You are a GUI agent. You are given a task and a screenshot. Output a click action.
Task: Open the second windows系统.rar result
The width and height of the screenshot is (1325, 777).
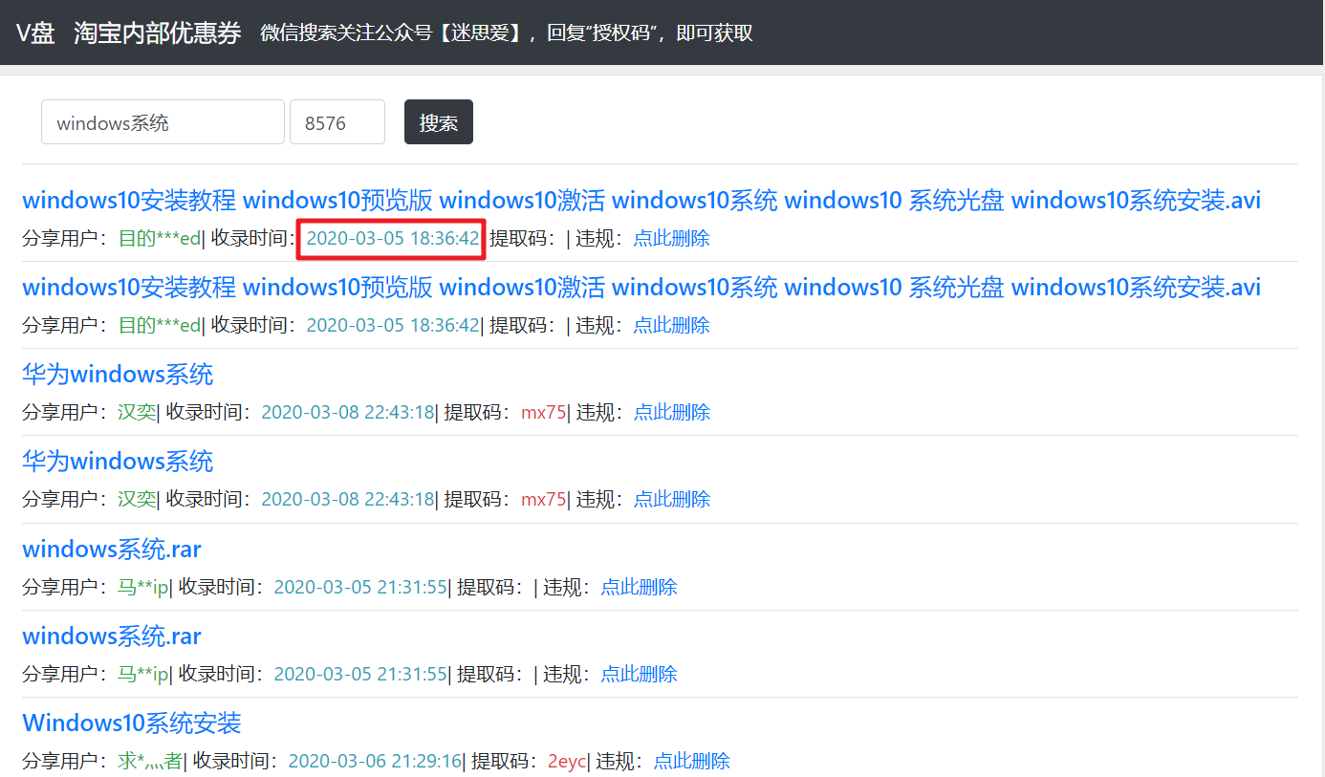click(x=112, y=636)
